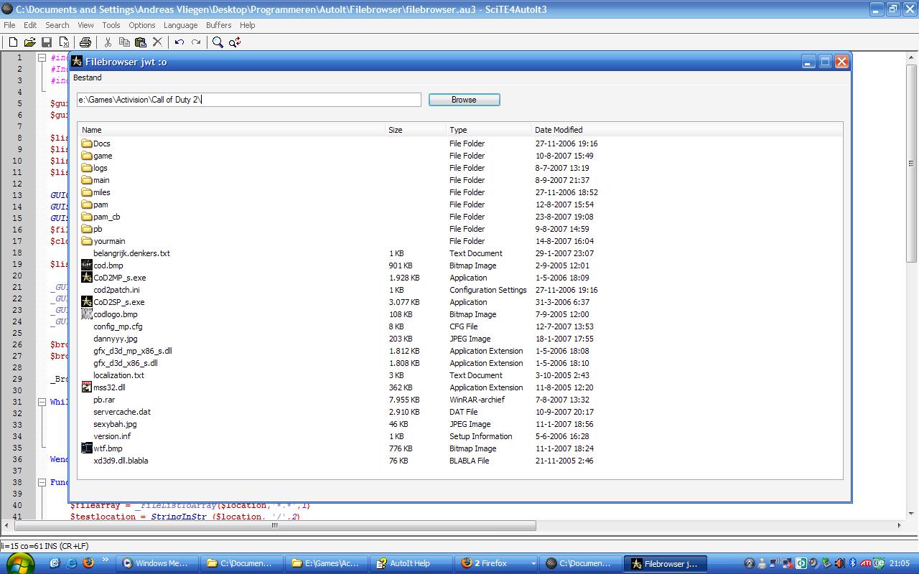Select version.inf in file list
The height and width of the screenshot is (574, 919).
112,436
